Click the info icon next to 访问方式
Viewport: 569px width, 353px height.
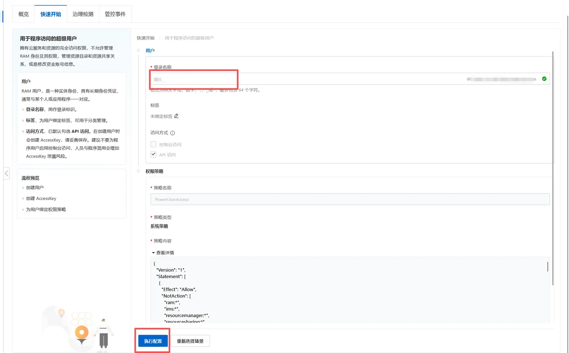172,133
